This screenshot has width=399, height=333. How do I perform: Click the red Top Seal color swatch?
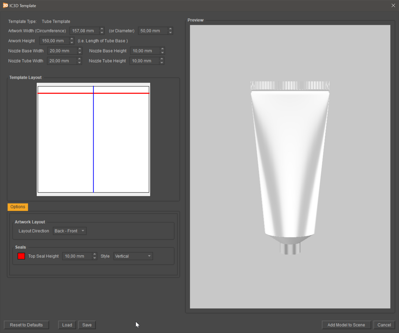click(x=21, y=256)
